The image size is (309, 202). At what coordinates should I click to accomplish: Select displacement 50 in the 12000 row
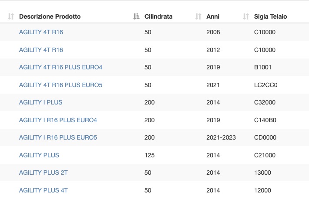[148, 190]
